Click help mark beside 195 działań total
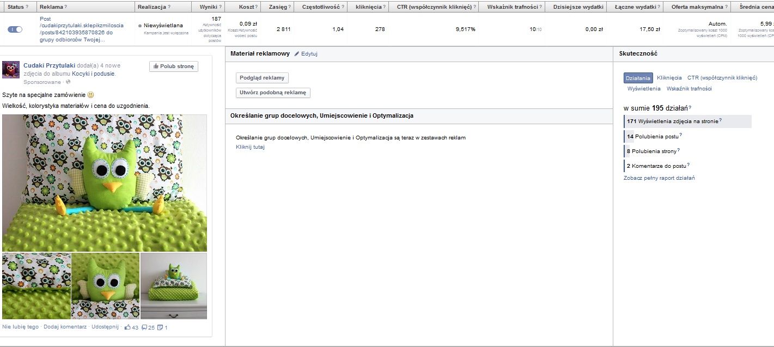Screen dimensions: 774x347 coord(690,107)
